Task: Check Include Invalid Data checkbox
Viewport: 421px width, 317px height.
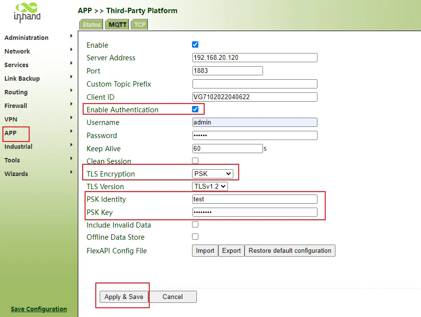Action: 195,225
